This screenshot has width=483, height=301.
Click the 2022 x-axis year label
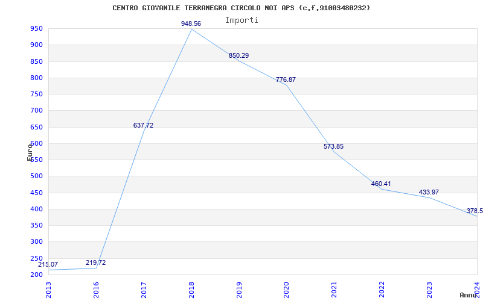pyautogui.click(x=382, y=290)
